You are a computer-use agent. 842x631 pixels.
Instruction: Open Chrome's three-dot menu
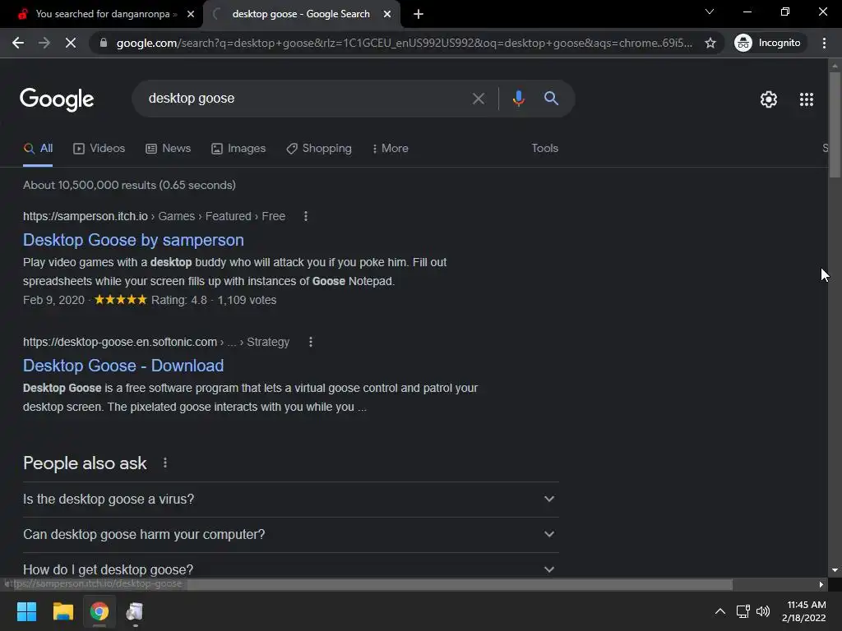pyautogui.click(x=824, y=43)
